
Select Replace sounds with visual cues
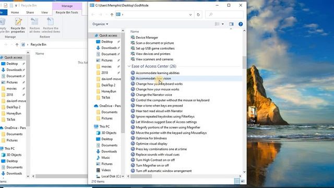[158, 155]
